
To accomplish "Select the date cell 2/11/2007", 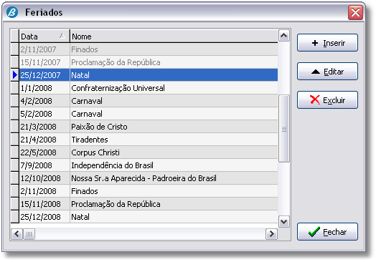I will pyautogui.click(x=44, y=49).
